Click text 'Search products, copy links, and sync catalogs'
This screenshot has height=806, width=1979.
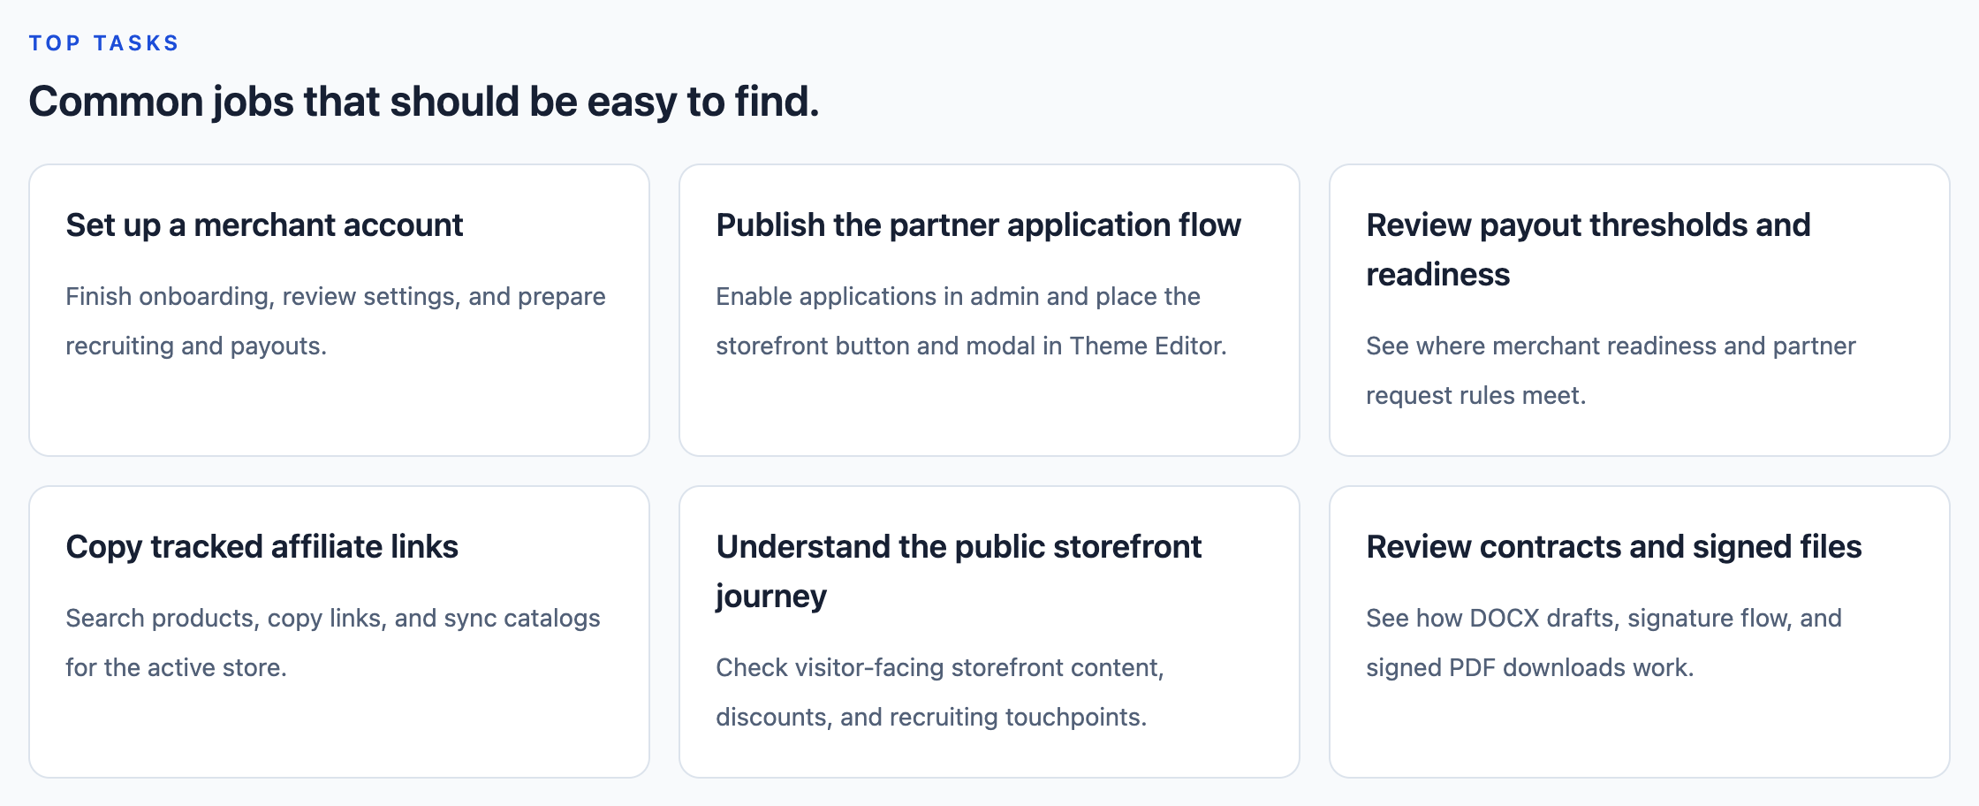(x=333, y=619)
